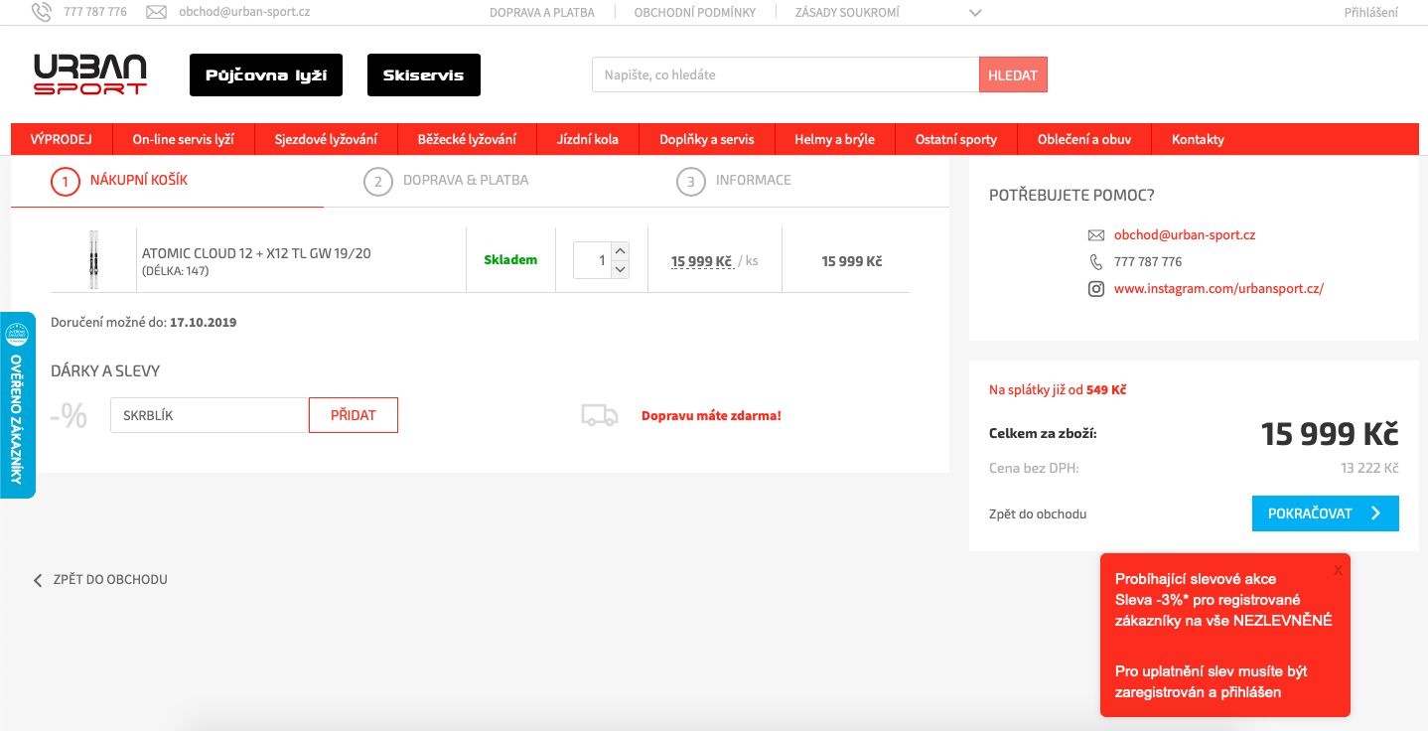Click the quantity input field
1428x731 pixels.
pos(592,260)
